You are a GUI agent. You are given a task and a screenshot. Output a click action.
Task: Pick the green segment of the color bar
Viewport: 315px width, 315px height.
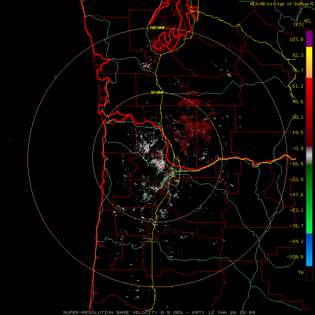[309, 199]
